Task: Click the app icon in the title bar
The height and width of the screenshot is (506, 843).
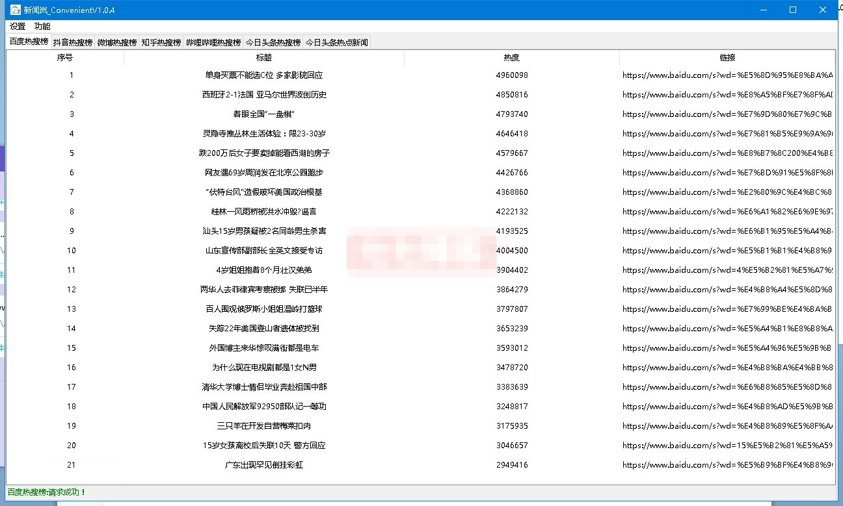Action: tap(15, 10)
